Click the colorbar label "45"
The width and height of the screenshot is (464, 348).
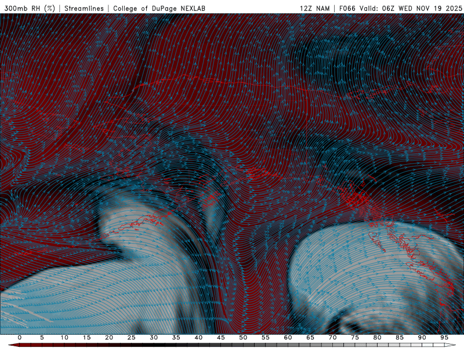pyautogui.click(x=221, y=338)
